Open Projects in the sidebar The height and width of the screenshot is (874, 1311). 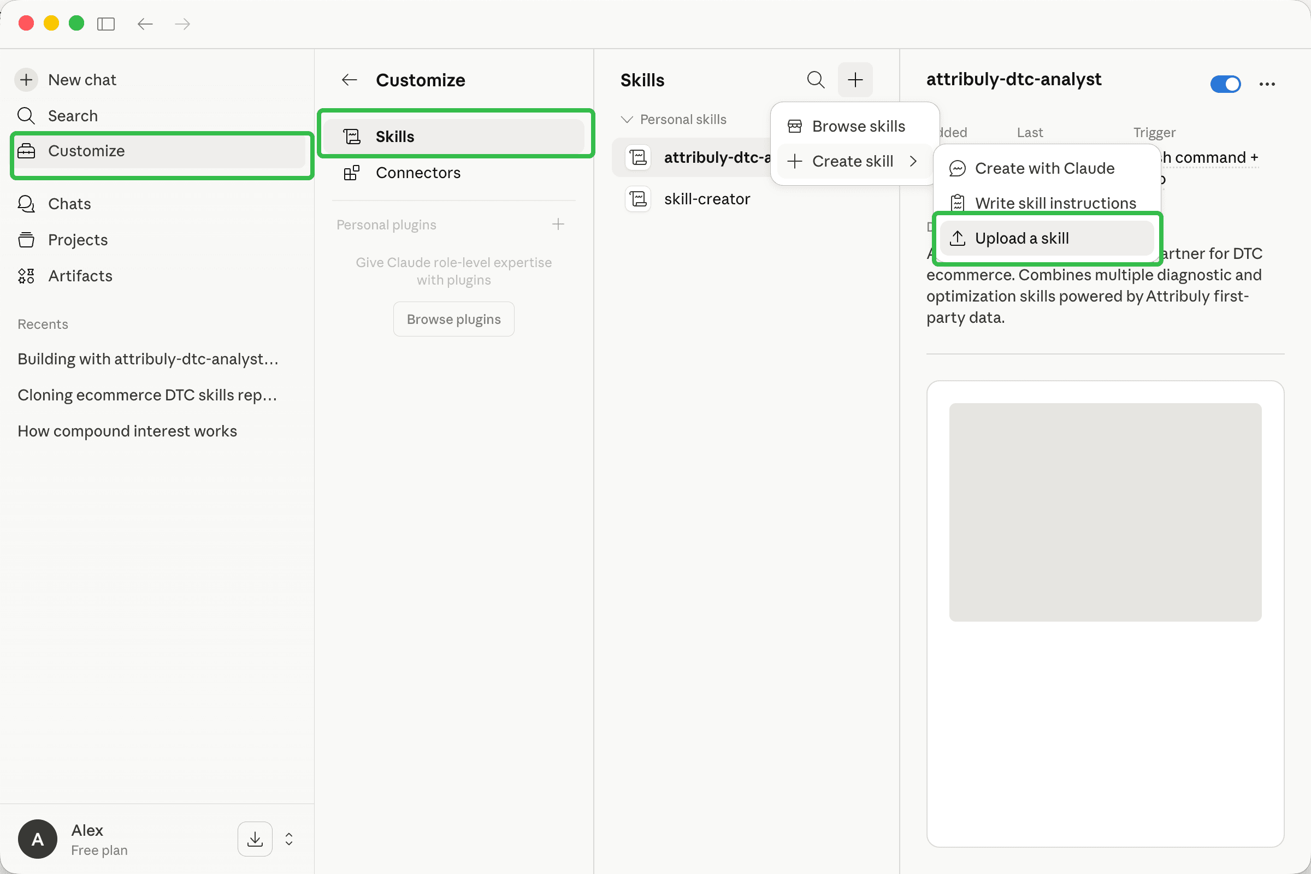(78, 240)
